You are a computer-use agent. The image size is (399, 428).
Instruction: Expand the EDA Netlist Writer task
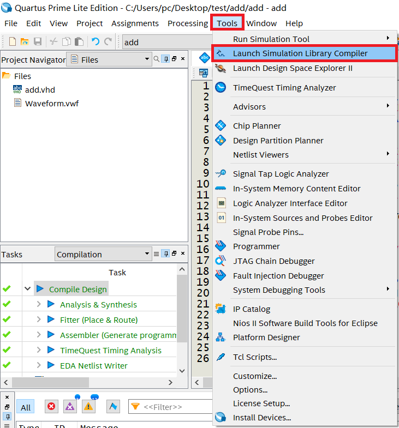point(39,365)
